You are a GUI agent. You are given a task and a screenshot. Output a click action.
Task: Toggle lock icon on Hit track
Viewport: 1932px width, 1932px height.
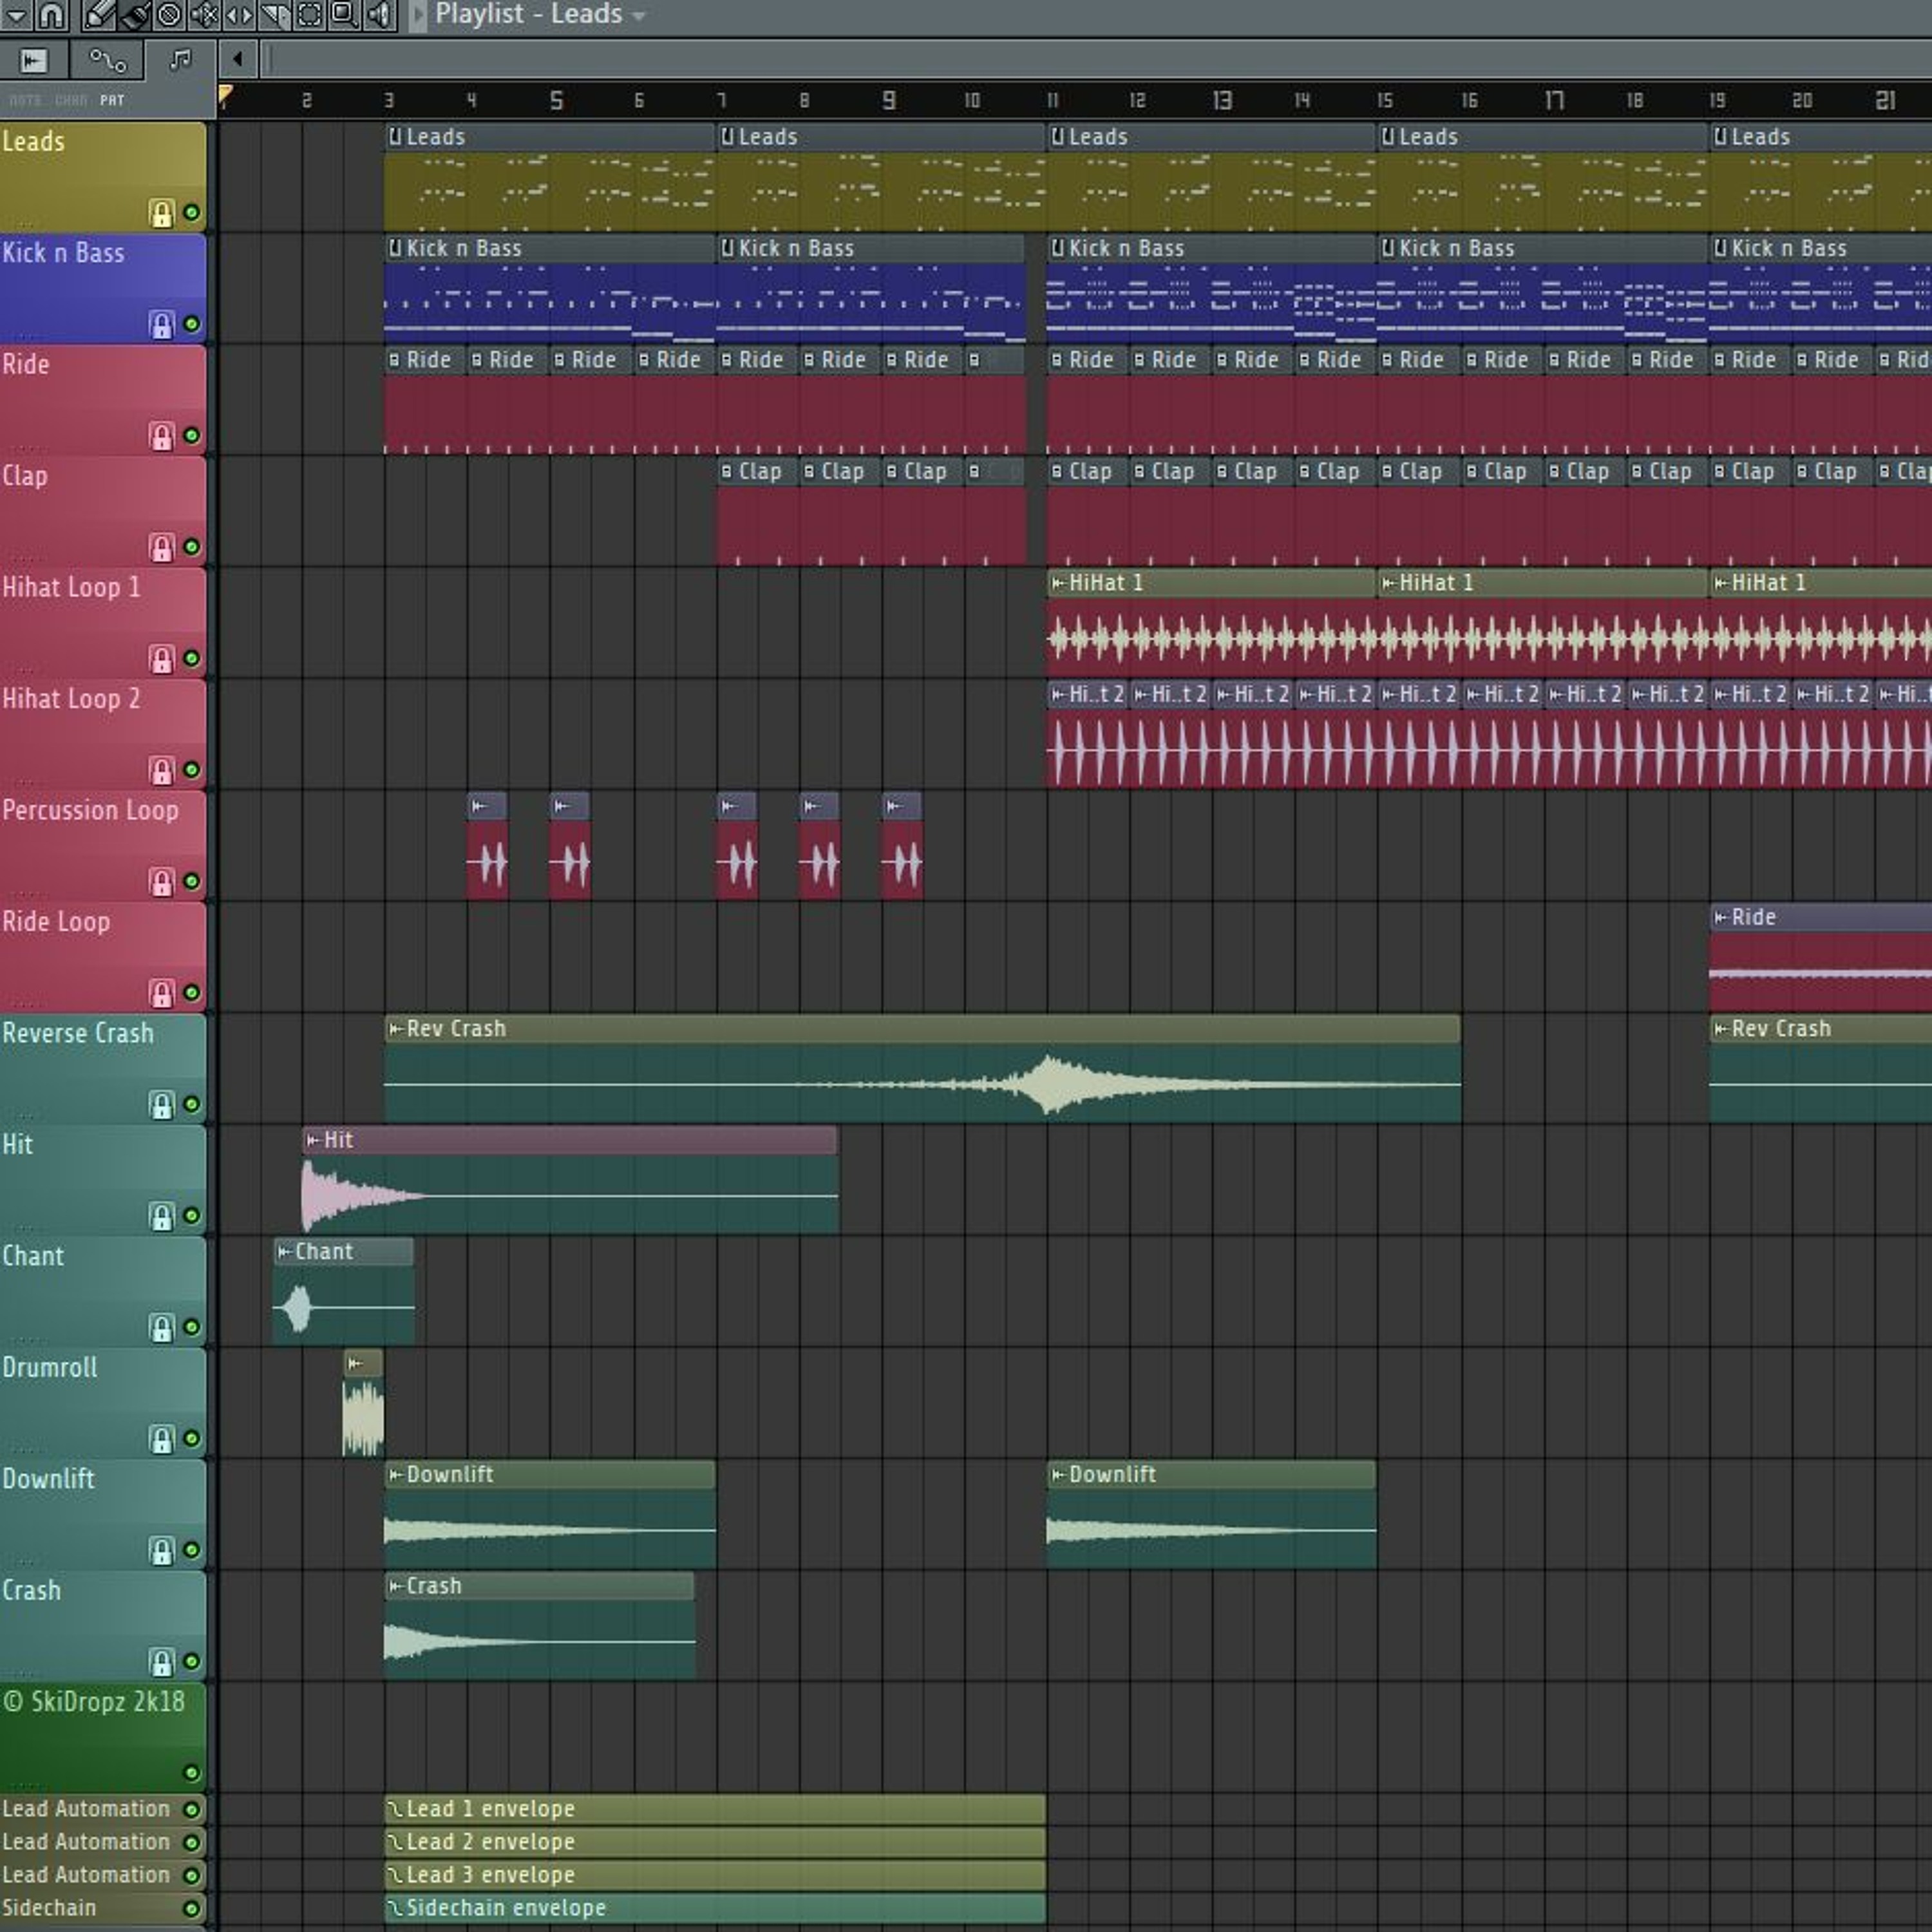(161, 1216)
